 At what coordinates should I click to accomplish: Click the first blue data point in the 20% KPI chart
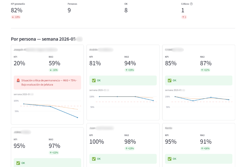coord(24,104)
